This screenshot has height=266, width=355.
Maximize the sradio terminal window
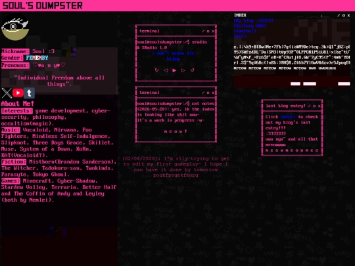208,32
